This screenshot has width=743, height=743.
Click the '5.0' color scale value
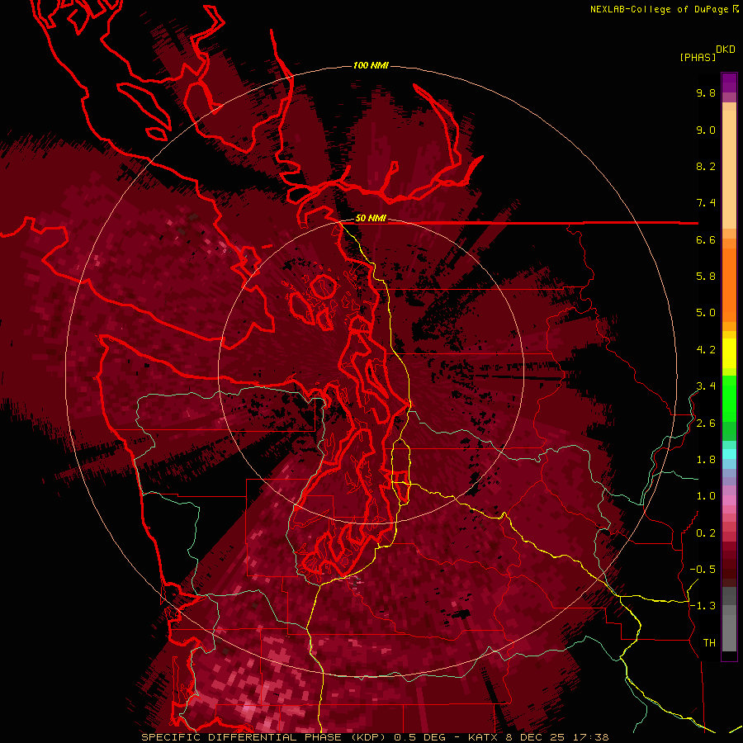pyautogui.click(x=706, y=313)
